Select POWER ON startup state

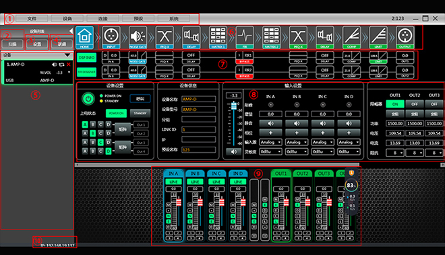[117, 113]
